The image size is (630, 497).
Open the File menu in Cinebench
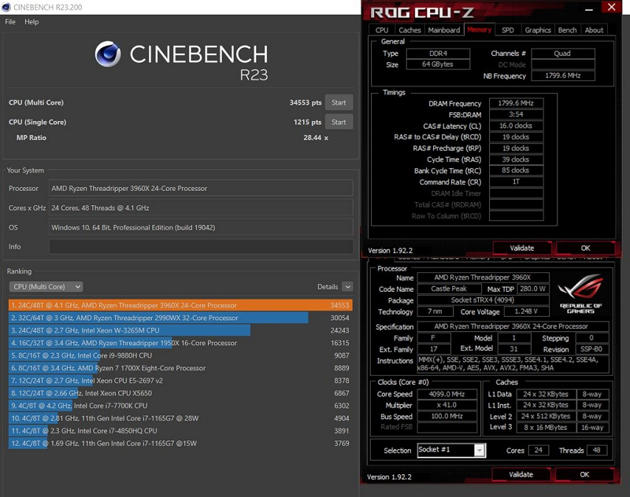tap(10, 22)
